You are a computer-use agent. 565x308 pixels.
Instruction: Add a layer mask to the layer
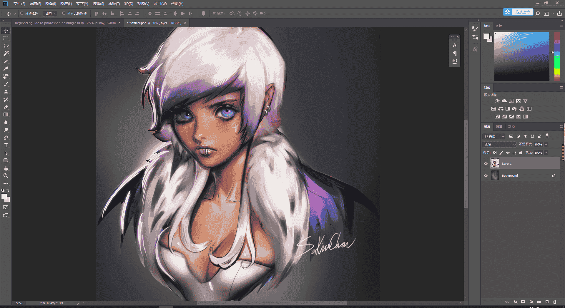tap(523, 302)
